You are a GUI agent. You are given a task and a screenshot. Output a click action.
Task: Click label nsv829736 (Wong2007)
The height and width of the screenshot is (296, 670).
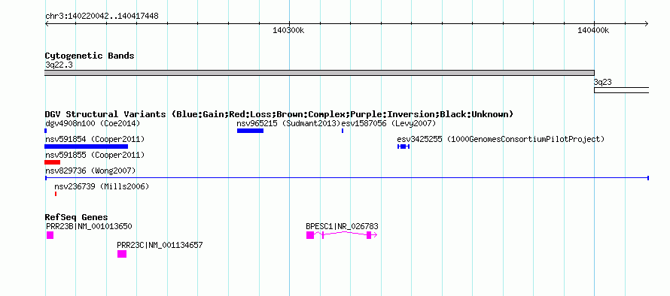tap(90, 171)
